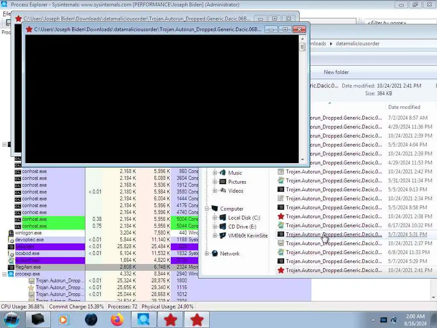Click the CD Drive (E:) icon

222,226
